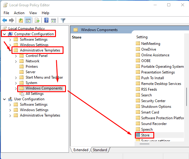Viewport: 189px width, 159px height.
Task: Click the Setting column header
Action: (x=142, y=37)
